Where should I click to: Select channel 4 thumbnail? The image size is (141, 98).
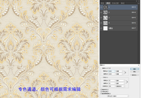pos(105,23)
